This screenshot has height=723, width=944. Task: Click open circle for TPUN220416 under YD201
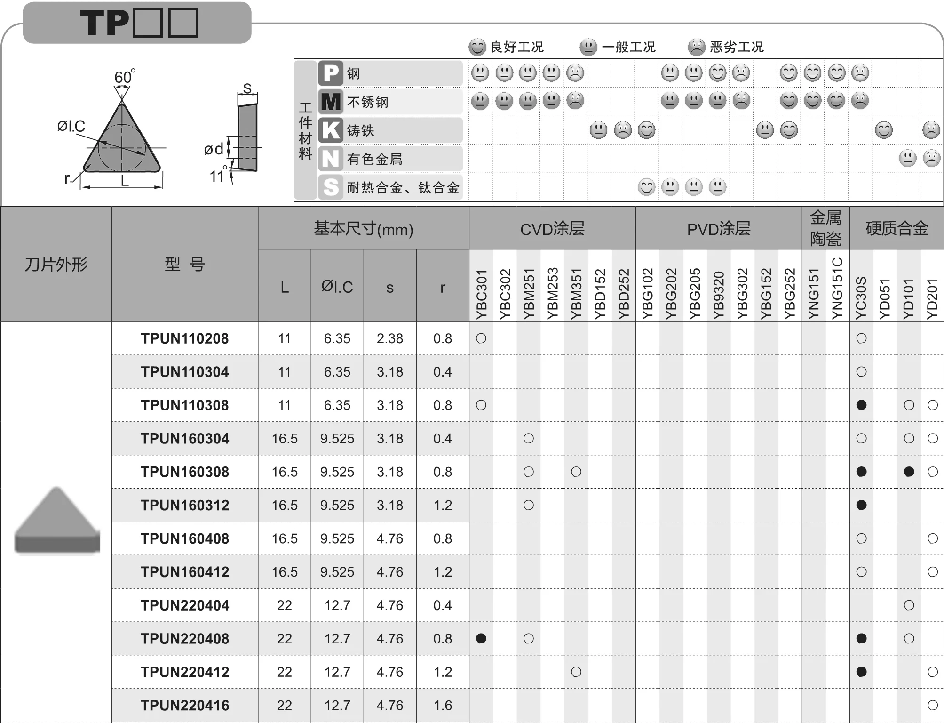933,705
